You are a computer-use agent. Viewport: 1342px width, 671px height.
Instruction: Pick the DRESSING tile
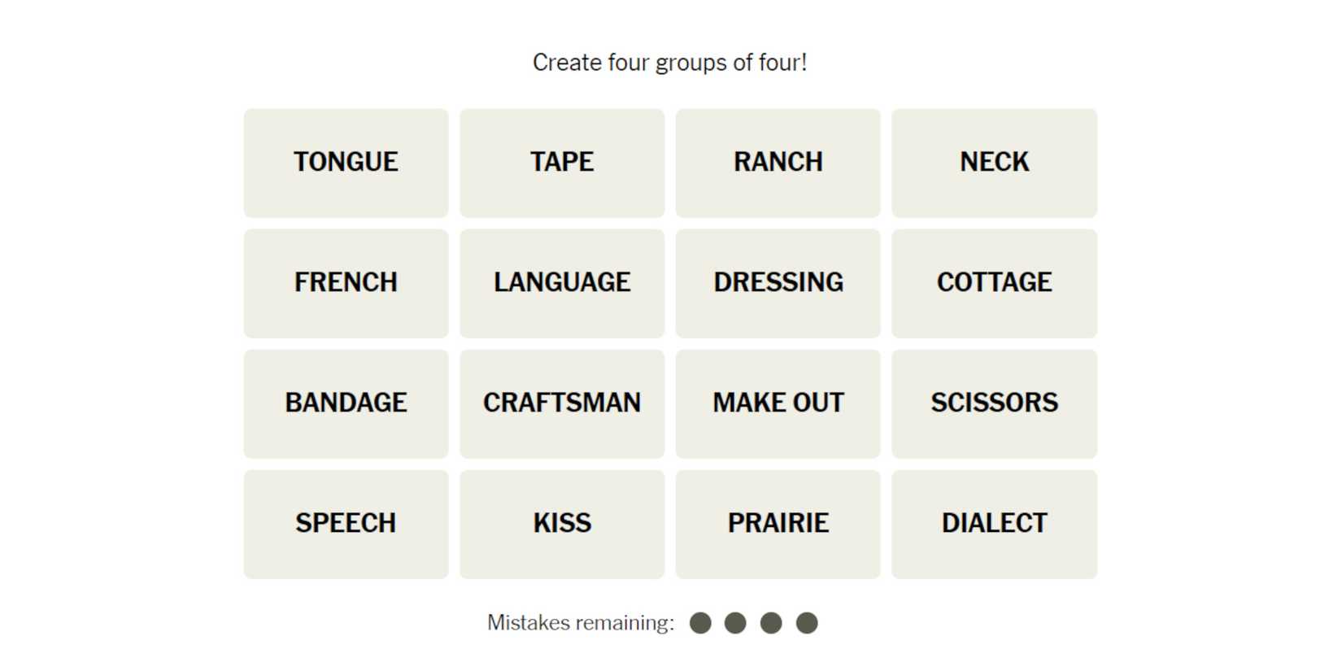778,283
